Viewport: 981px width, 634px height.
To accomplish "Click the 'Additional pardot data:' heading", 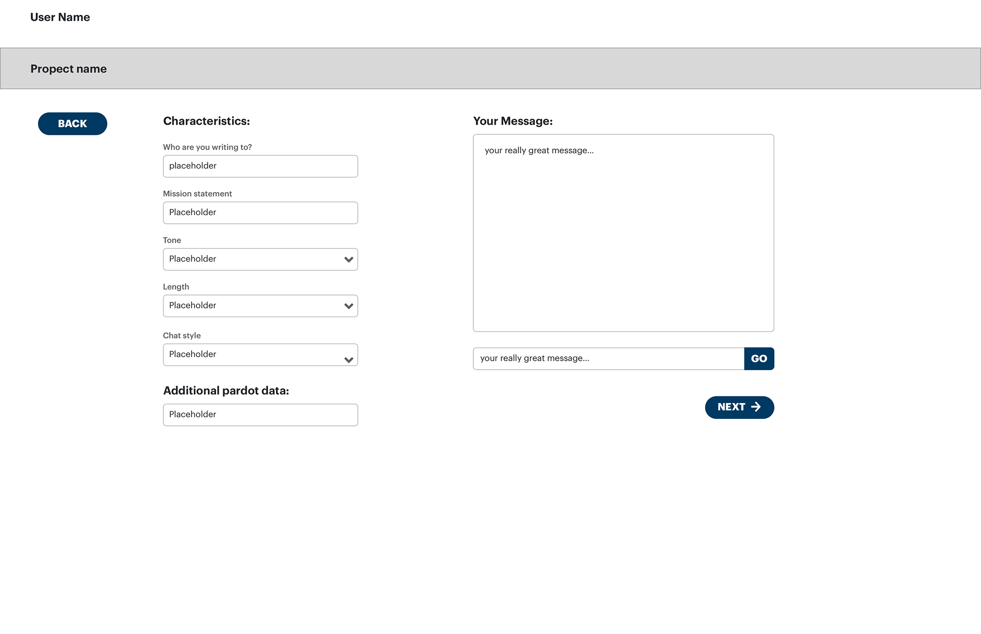I will click(x=226, y=391).
